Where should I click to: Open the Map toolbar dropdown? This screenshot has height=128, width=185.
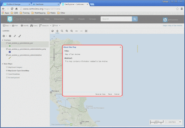click(x=6, y=26)
